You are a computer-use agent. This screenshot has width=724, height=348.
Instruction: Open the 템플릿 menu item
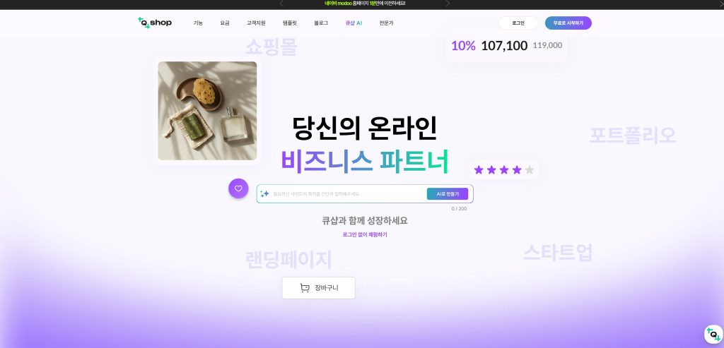coord(289,23)
